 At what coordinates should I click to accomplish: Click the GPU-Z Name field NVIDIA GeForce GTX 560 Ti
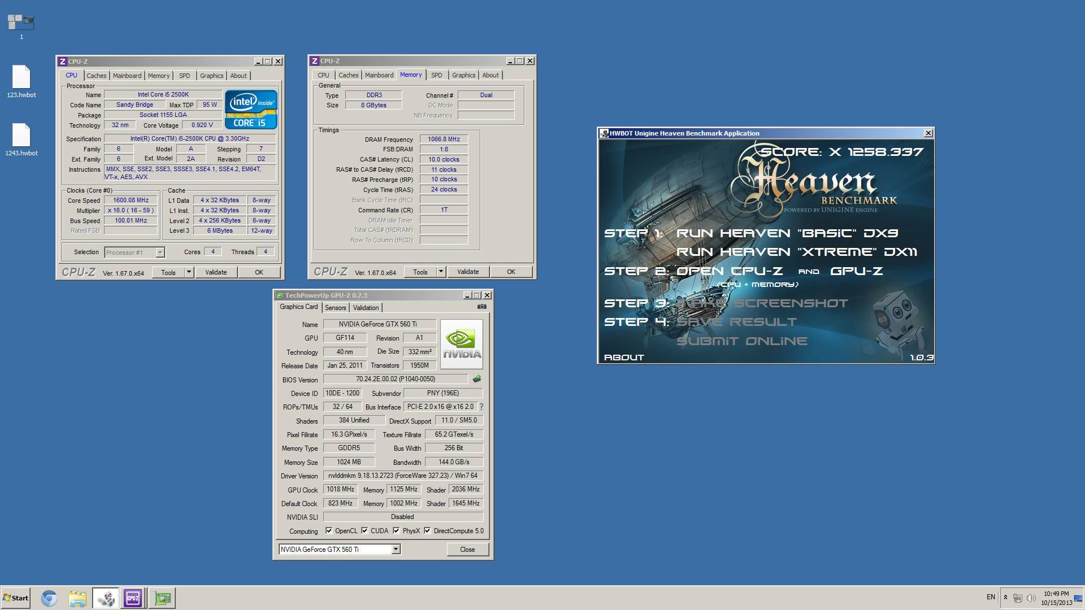pos(379,324)
